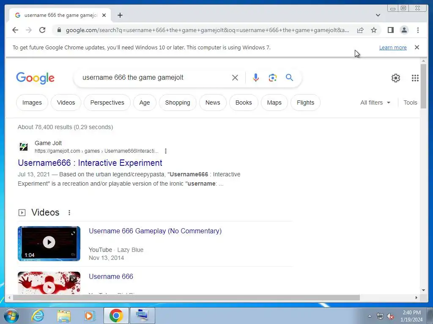Start voice search with microphone

click(x=256, y=78)
